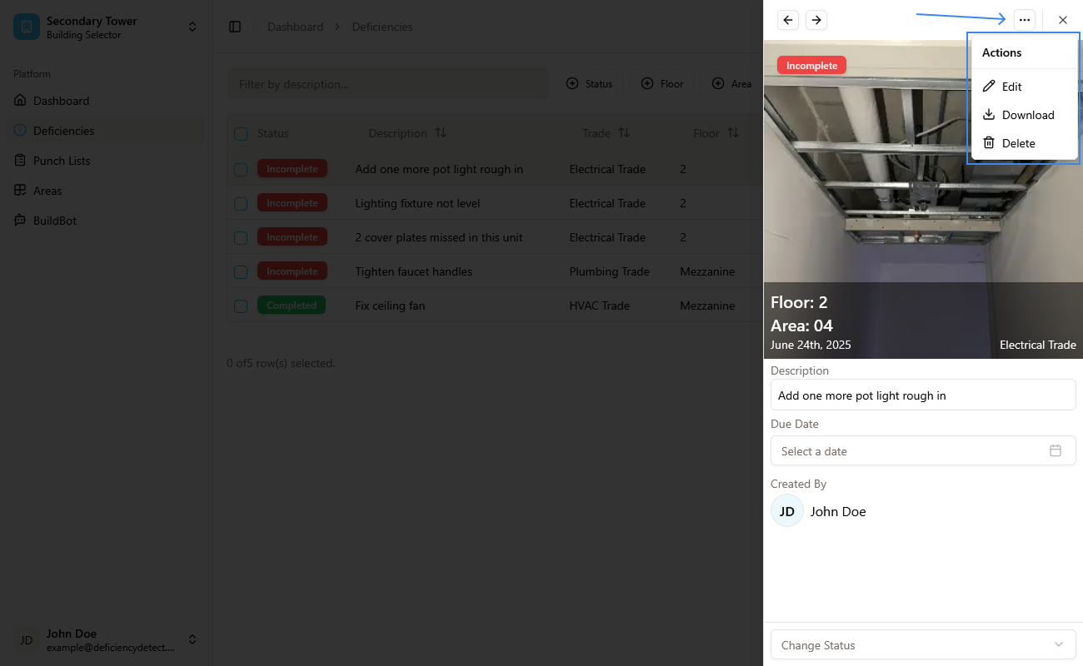Toggle the sidebar panel icon
1083x666 pixels.
coord(235,27)
